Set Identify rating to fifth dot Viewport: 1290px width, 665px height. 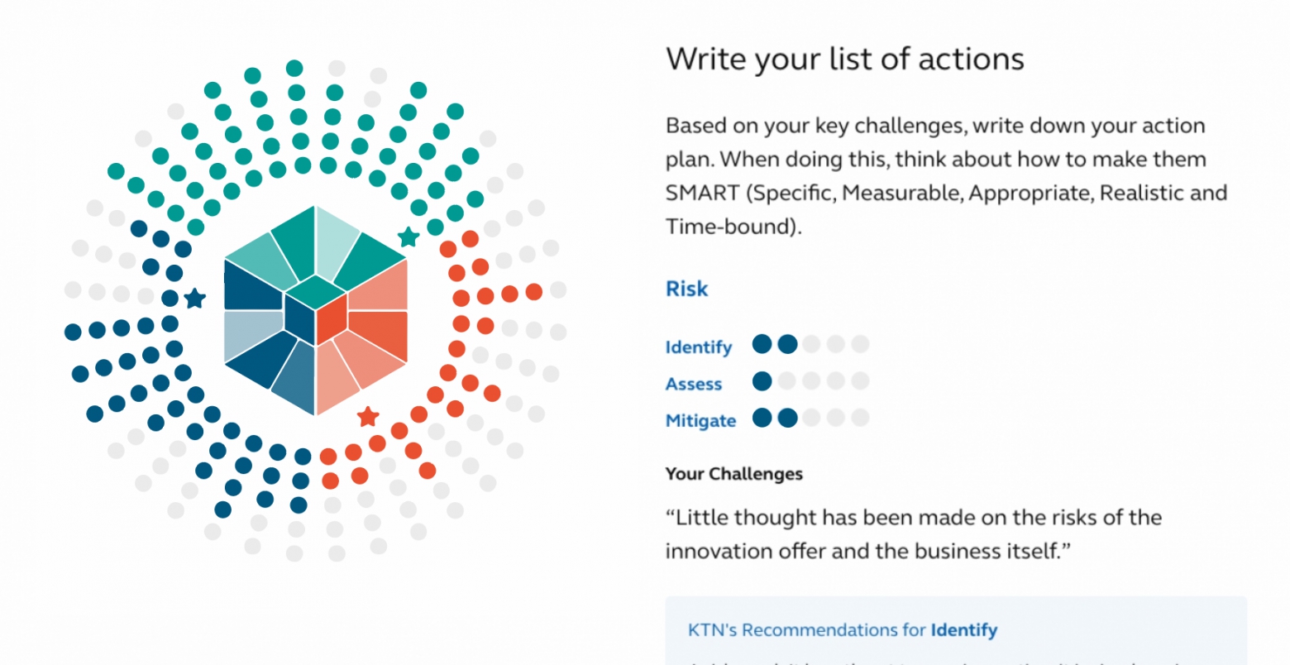point(860,344)
